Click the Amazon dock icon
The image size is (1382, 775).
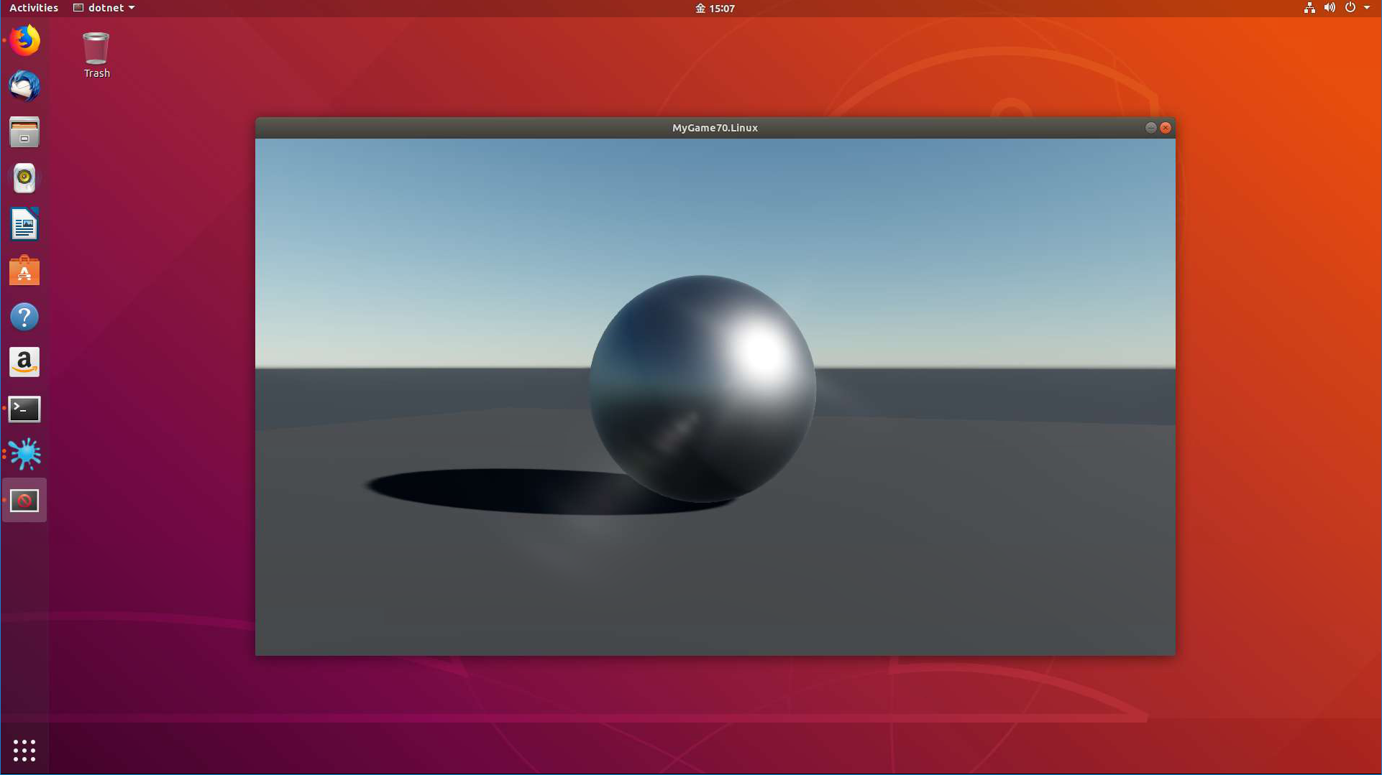24,363
